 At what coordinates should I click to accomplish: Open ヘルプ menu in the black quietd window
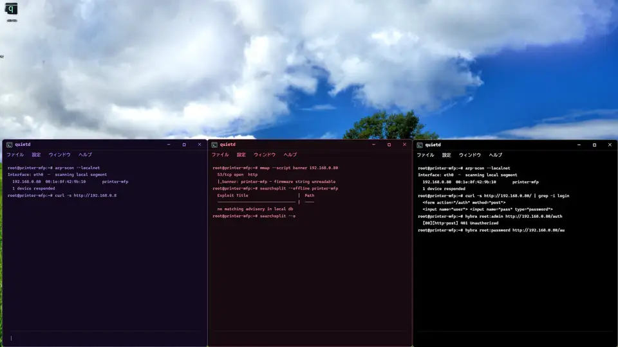pos(496,155)
